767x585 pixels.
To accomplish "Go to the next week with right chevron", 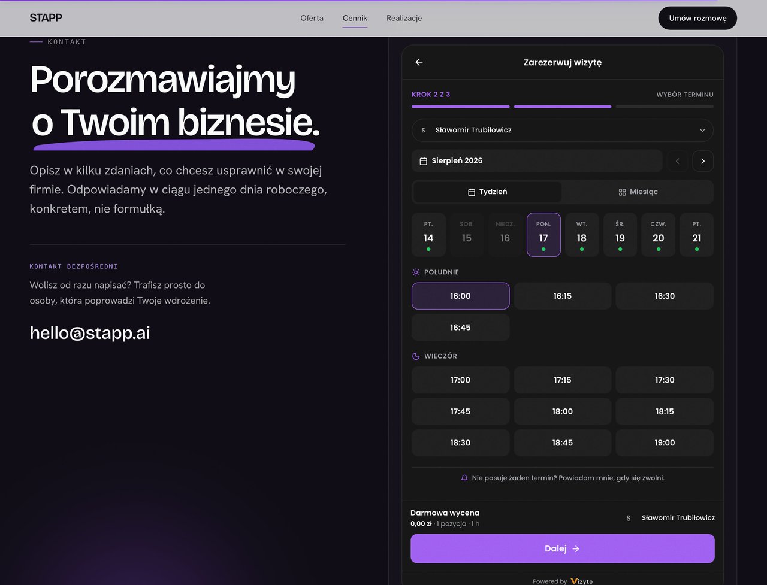I will click(703, 161).
